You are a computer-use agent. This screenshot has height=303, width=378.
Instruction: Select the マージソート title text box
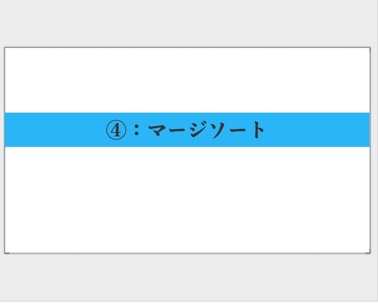point(186,130)
